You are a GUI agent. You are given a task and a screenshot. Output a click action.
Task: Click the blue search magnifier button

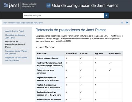[x=106, y=15]
